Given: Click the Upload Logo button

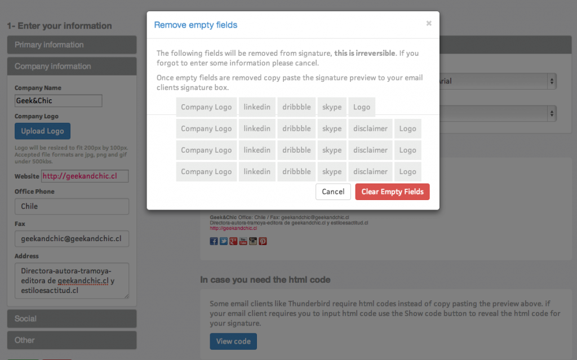Looking at the screenshot, I should pyautogui.click(x=42, y=131).
